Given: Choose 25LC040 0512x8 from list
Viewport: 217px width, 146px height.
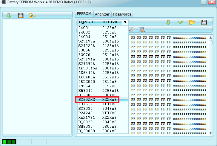Looking at the screenshot, I should pos(103,82).
